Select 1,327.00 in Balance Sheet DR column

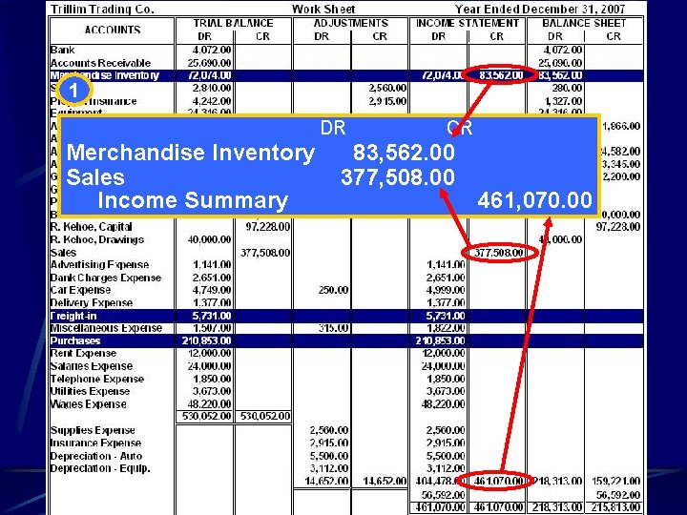click(563, 101)
